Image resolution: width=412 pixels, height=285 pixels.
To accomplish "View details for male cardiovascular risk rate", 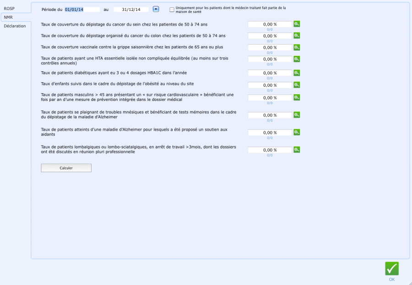I will [297, 98].
